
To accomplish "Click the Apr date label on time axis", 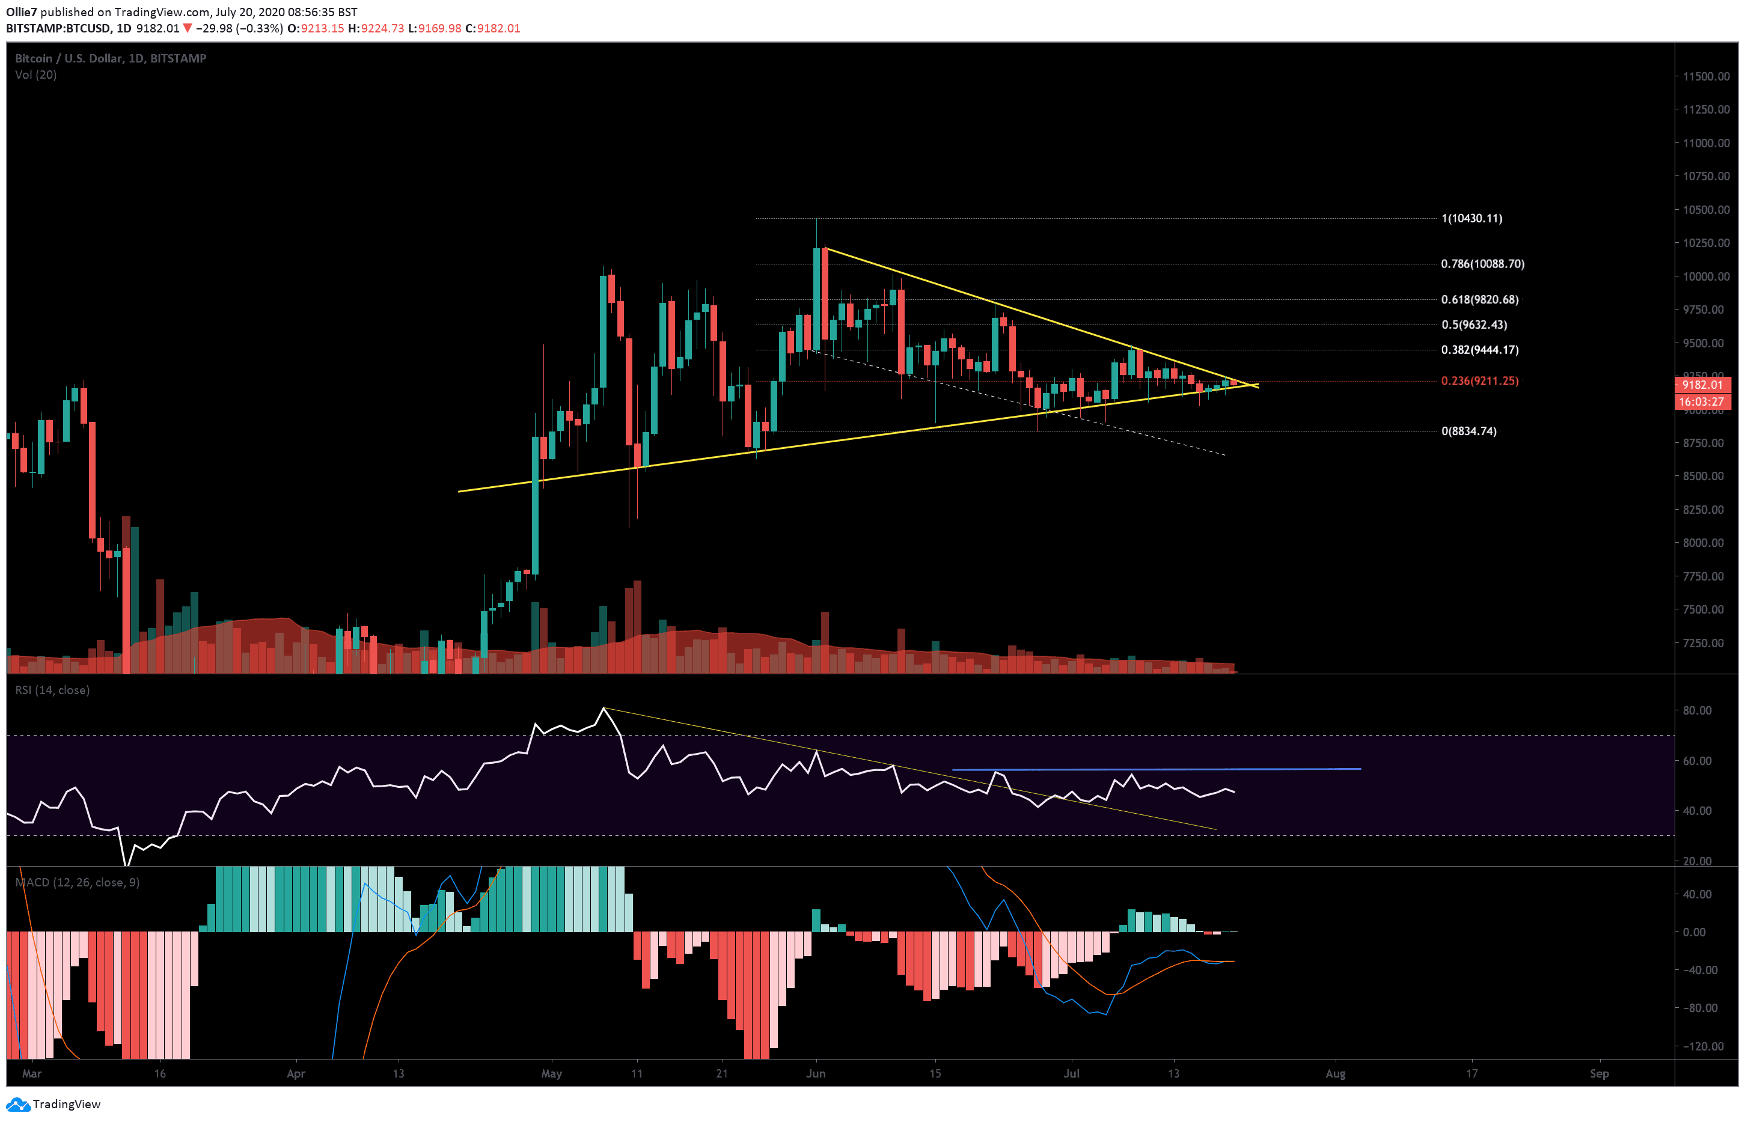I will click(296, 1073).
